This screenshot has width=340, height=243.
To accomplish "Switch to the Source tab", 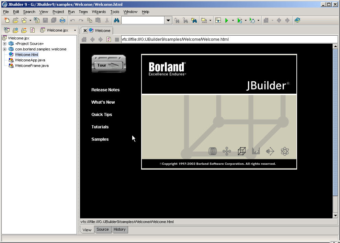I will tap(102, 230).
